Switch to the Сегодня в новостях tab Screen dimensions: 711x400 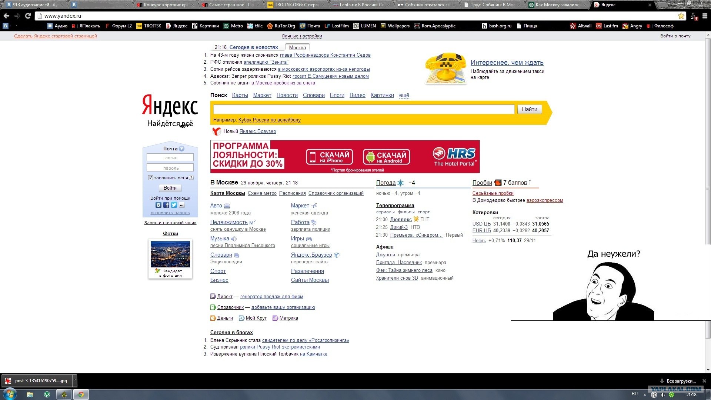point(254,47)
